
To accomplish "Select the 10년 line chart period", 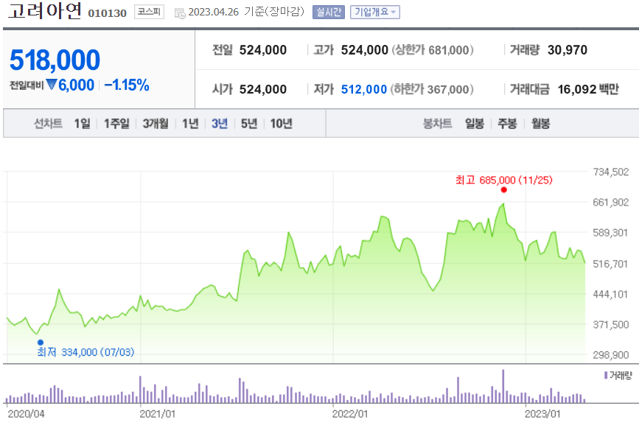I will pos(282,123).
